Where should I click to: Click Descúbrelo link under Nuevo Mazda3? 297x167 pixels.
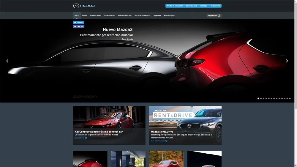(127, 39)
